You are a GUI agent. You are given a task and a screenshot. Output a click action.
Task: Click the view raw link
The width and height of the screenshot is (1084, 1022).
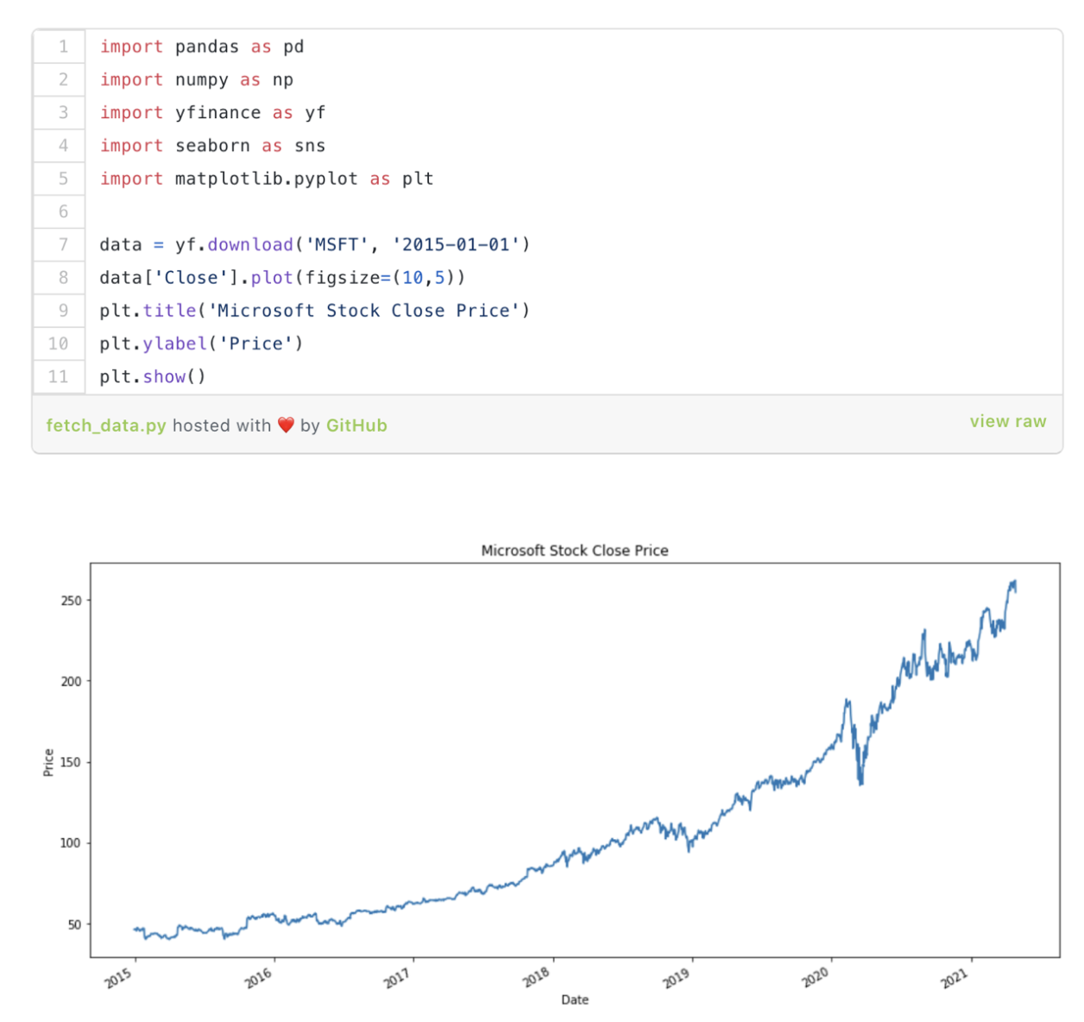click(1007, 421)
